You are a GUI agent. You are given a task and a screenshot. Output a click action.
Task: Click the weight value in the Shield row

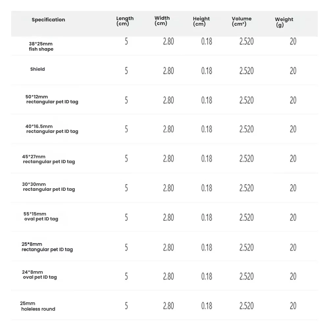[x=293, y=71]
